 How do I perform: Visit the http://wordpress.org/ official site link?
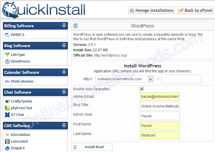click(x=111, y=55)
